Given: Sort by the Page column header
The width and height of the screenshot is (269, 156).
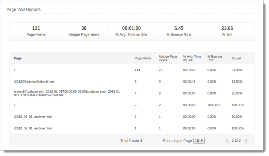Looking at the screenshot, I should click(x=18, y=58).
